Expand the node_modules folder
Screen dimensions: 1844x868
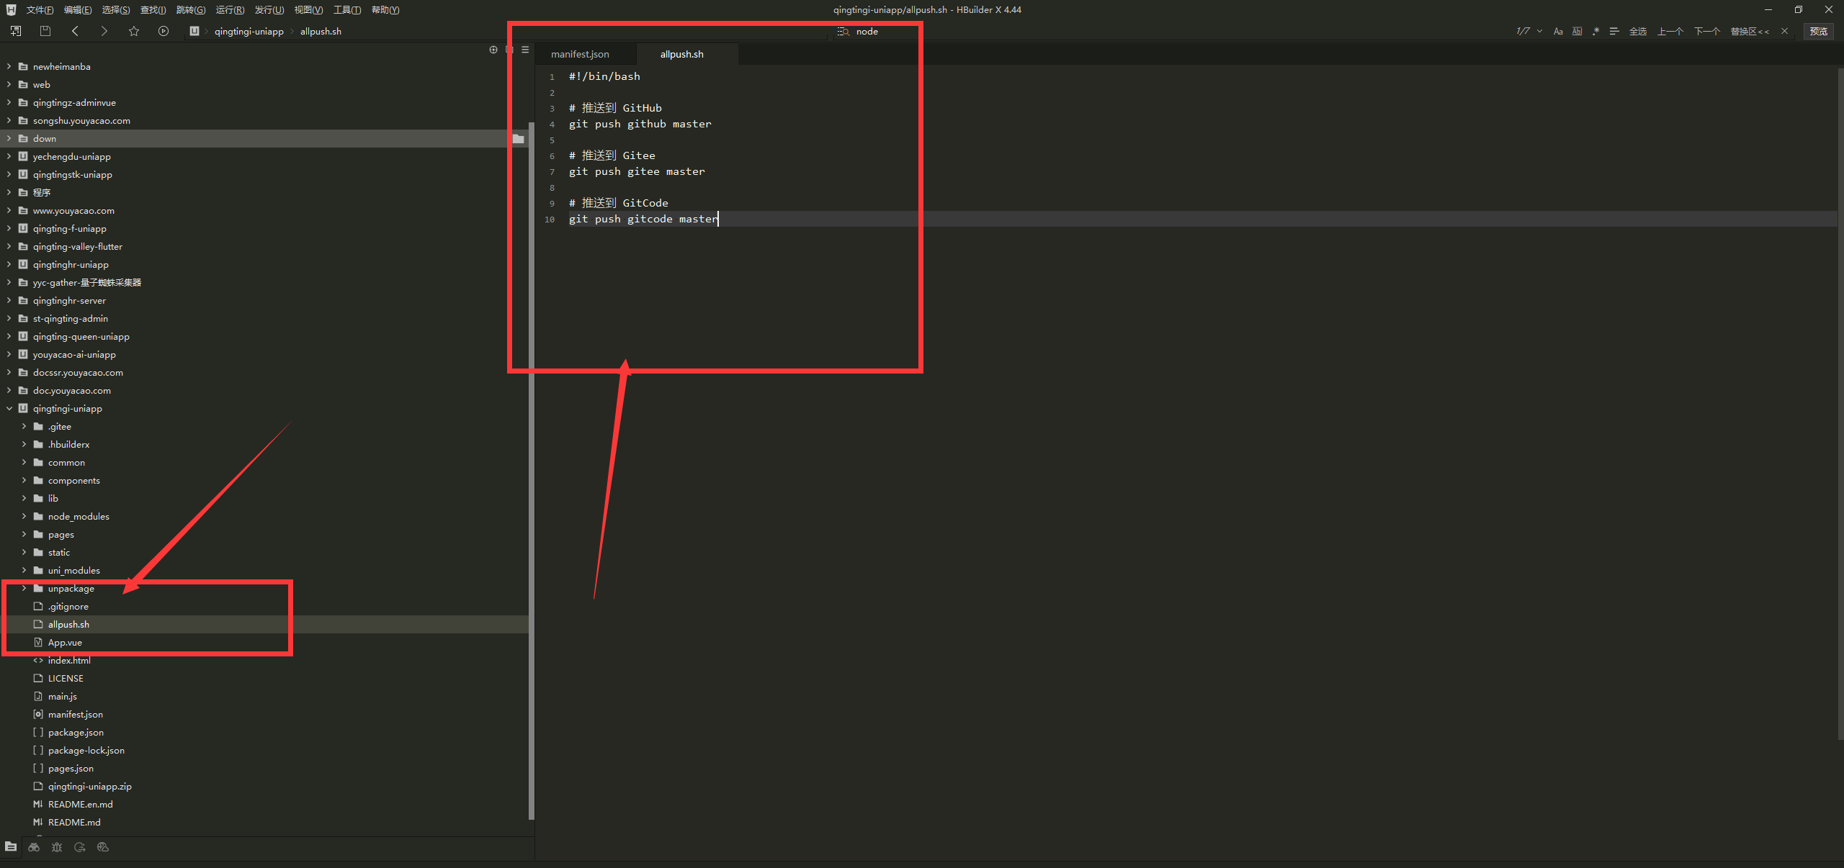click(x=24, y=516)
